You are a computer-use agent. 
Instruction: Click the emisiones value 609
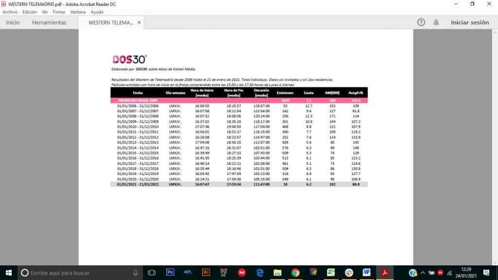click(x=285, y=142)
